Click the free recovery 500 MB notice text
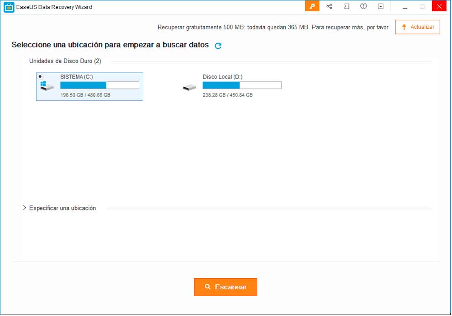Viewport: 452px width, 316px height. (x=273, y=28)
